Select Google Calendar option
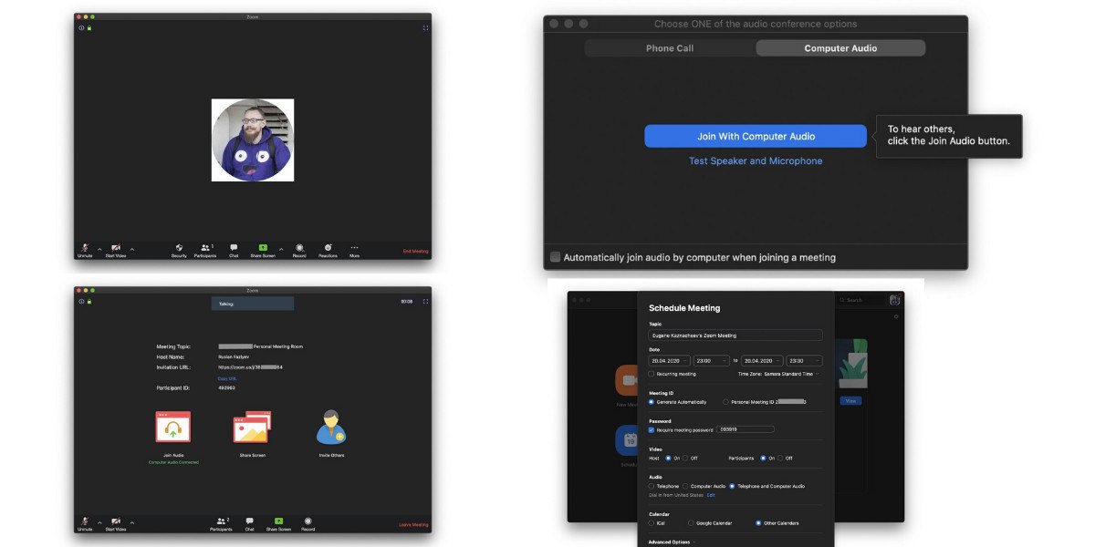Screen dimensions: 1095x547 (x=691, y=523)
